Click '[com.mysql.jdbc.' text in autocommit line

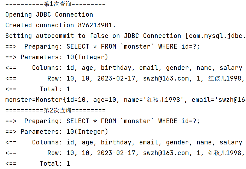click(216, 36)
